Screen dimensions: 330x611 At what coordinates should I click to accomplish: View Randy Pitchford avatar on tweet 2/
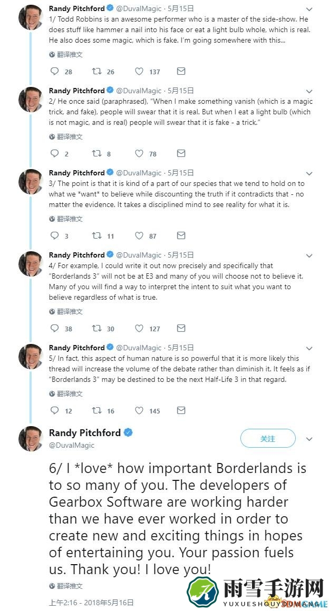tap(31, 99)
